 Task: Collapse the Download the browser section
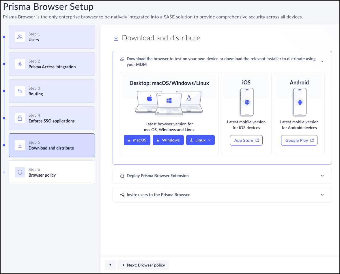[322, 62]
